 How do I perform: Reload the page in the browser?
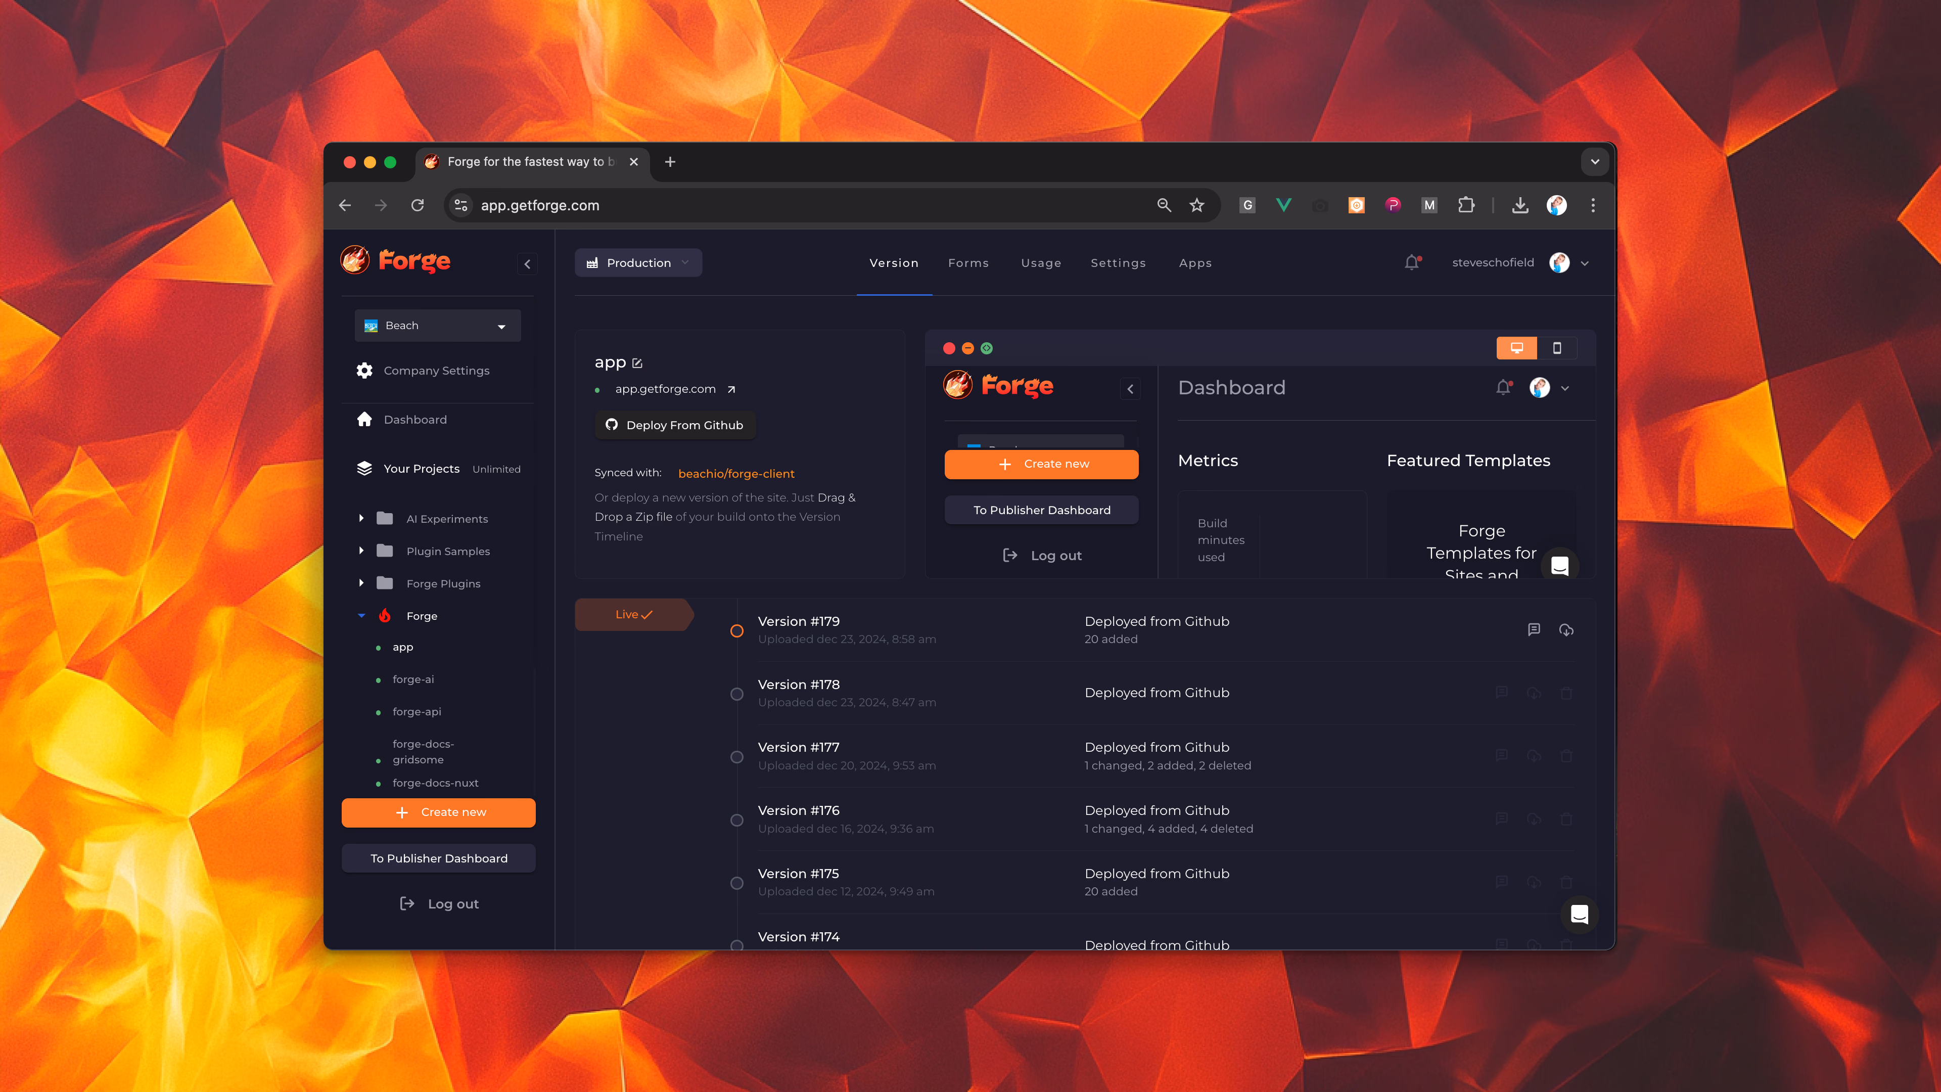pos(418,205)
